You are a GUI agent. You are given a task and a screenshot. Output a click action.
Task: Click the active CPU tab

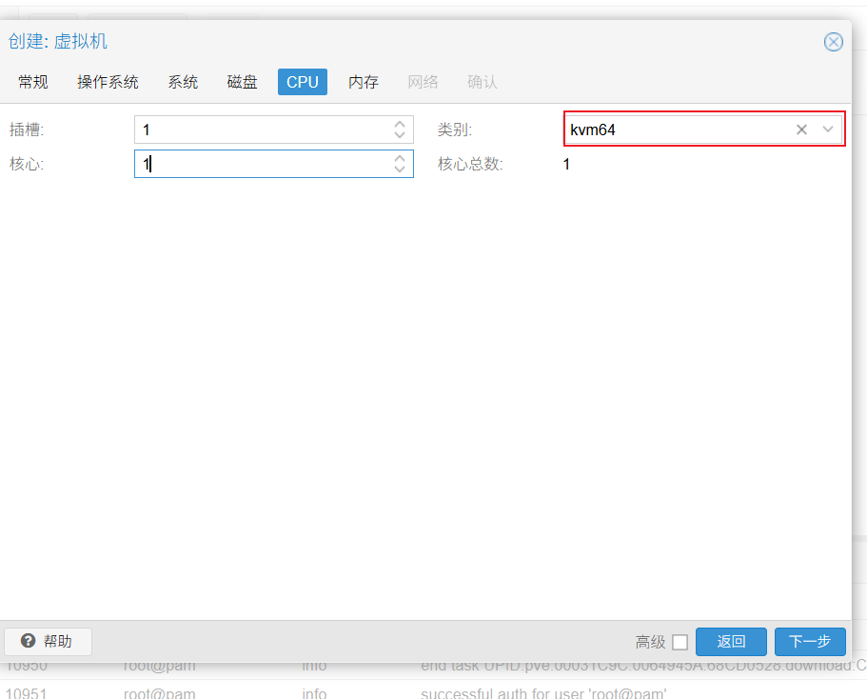pyautogui.click(x=302, y=82)
